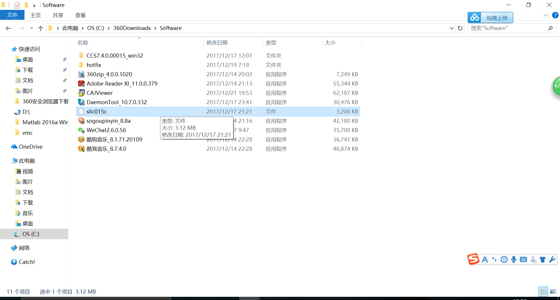
Task: Expand breadcrumb chevron after 360Downloads
Action: (x=155, y=28)
